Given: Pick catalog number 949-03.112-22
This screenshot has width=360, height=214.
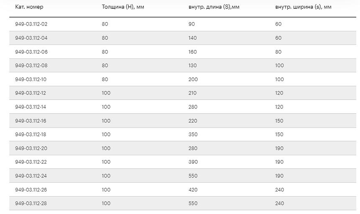Looking at the screenshot, I should (31, 162).
